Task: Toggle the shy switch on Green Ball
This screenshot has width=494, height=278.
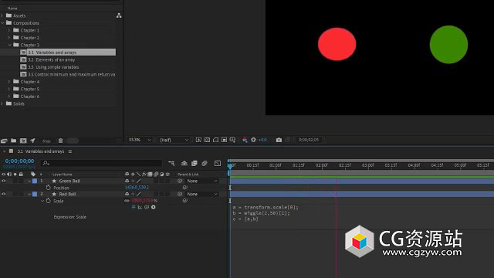Action: (127, 181)
